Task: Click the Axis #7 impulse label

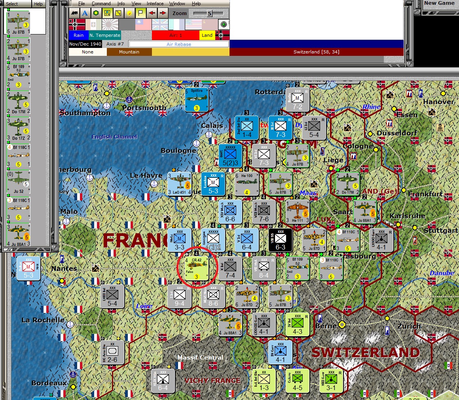Action: click(115, 44)
